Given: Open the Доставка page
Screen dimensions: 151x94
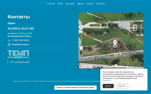Looking at the screenshot, I should [70, 4].
